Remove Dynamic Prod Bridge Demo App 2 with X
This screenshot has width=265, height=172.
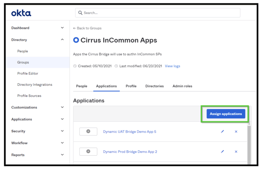point(236,152)
